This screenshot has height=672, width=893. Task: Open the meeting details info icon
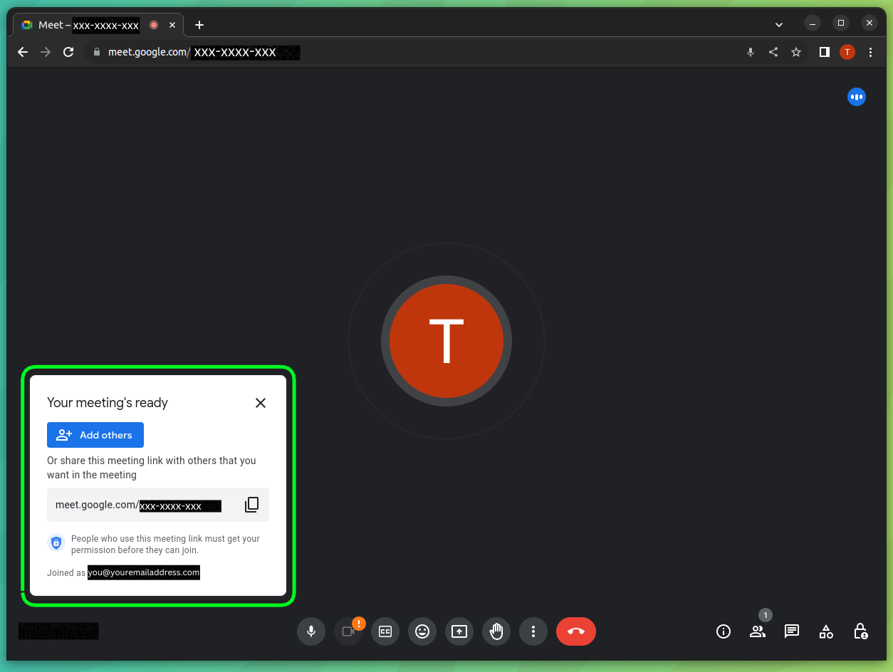(723, 631)
